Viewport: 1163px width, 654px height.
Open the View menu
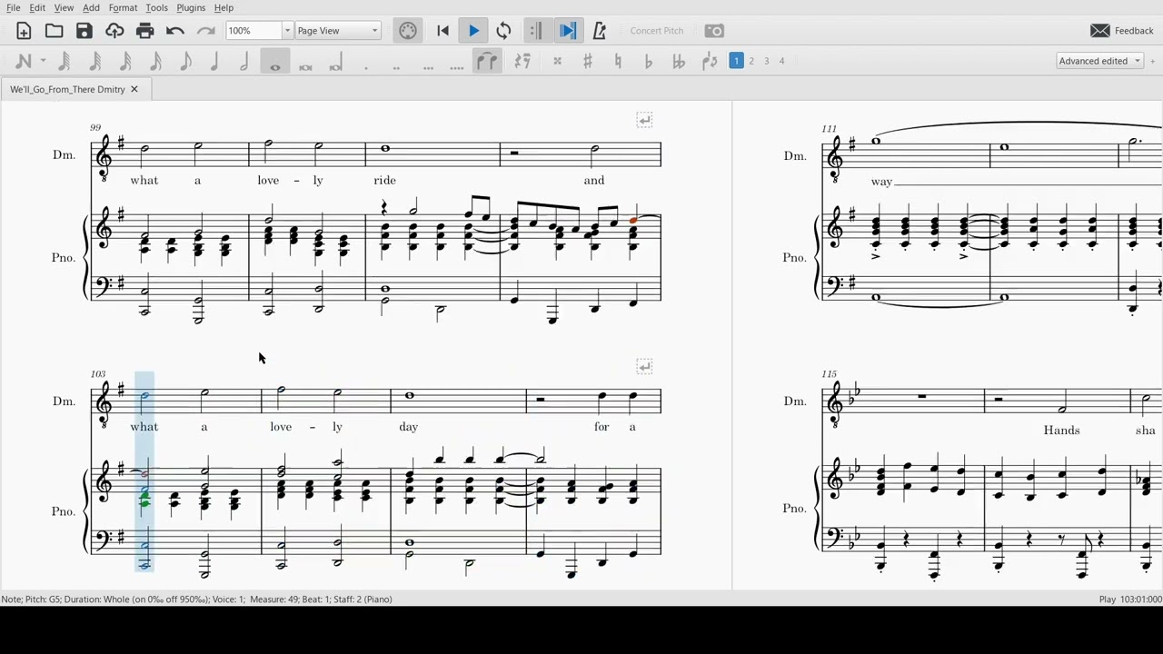(x=64, y=7)
